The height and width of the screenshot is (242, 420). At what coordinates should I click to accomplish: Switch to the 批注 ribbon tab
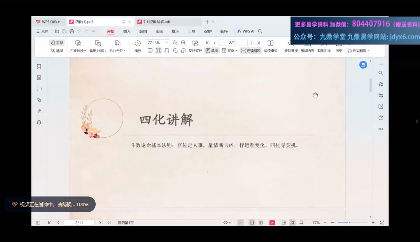pos(175,32)
